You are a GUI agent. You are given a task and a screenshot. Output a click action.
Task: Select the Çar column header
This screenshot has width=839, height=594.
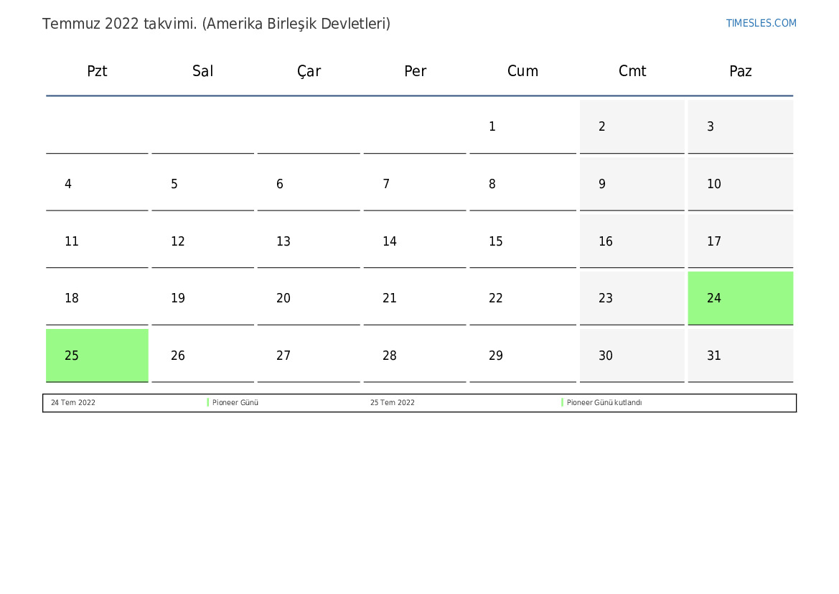click(x=309, y=71)
